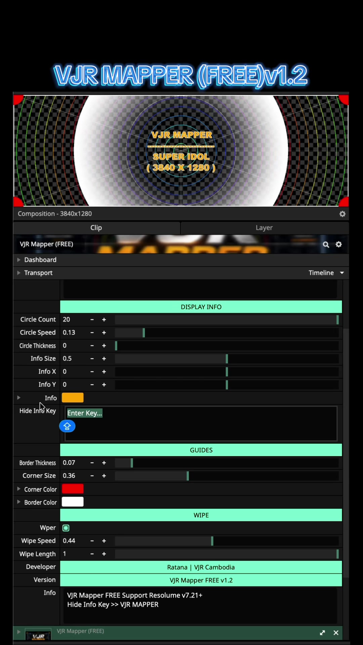This screenshot has width=363, height=645.
Task: Switch to the Layer tab
Action: (264, 228)
